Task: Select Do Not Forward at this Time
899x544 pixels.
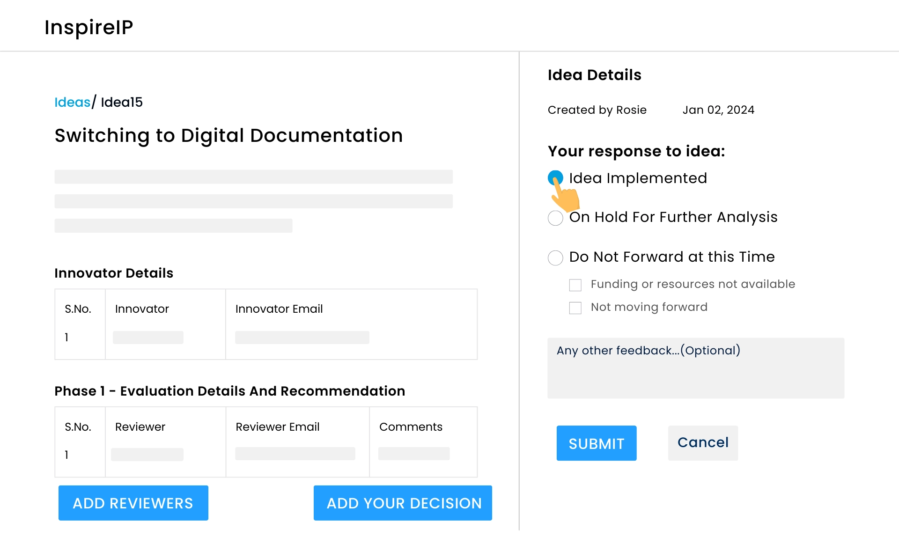Action: pyautogui.click(x=555, y=257)
